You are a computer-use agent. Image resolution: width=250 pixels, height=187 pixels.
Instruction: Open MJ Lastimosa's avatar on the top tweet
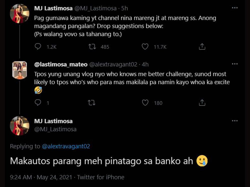[19, 14]
